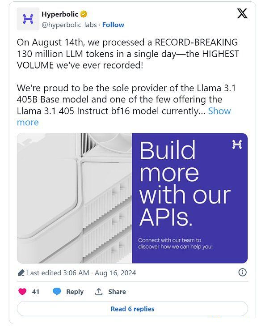Follow the hyperbolic_labs account
The image size is (261, 332).
click(113, 25)
